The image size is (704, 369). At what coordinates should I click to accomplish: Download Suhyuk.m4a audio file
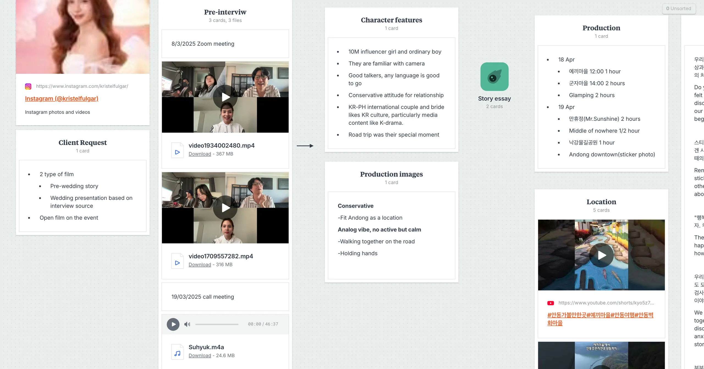pos(200,356)
